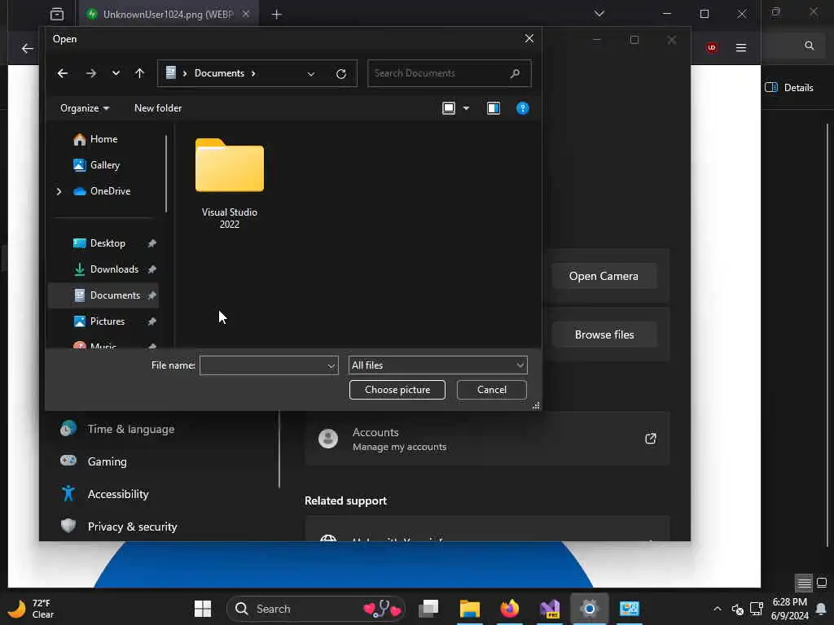834x625 pixels.
Task: Open Visual Studio from taskbar
Action: pyautogui.click(x=550, y=609)
